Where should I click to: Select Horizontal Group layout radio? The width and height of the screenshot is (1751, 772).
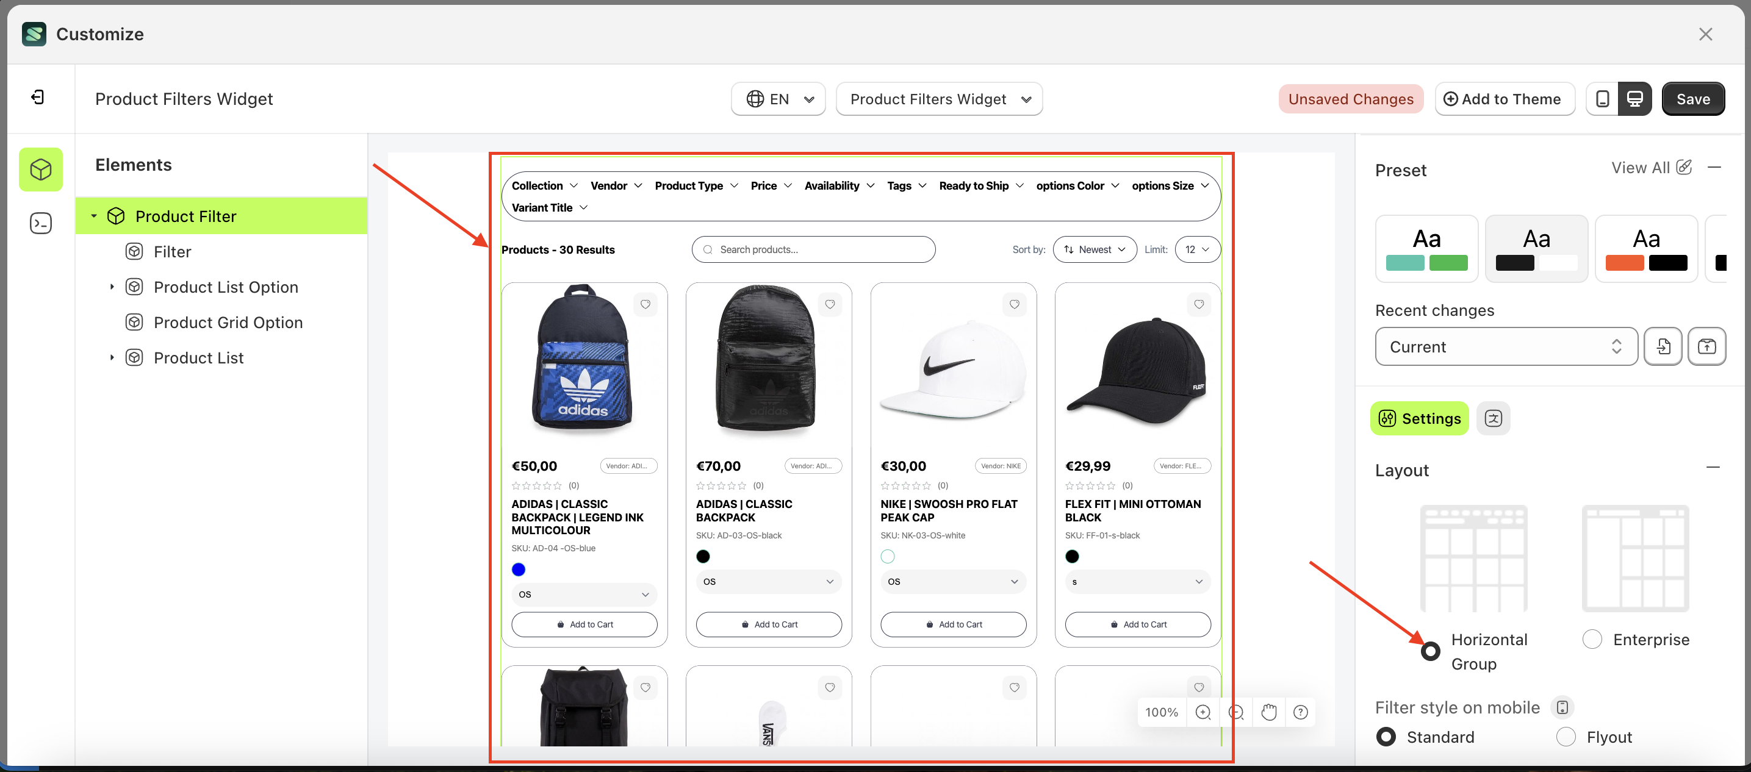tap(1430, 651)
